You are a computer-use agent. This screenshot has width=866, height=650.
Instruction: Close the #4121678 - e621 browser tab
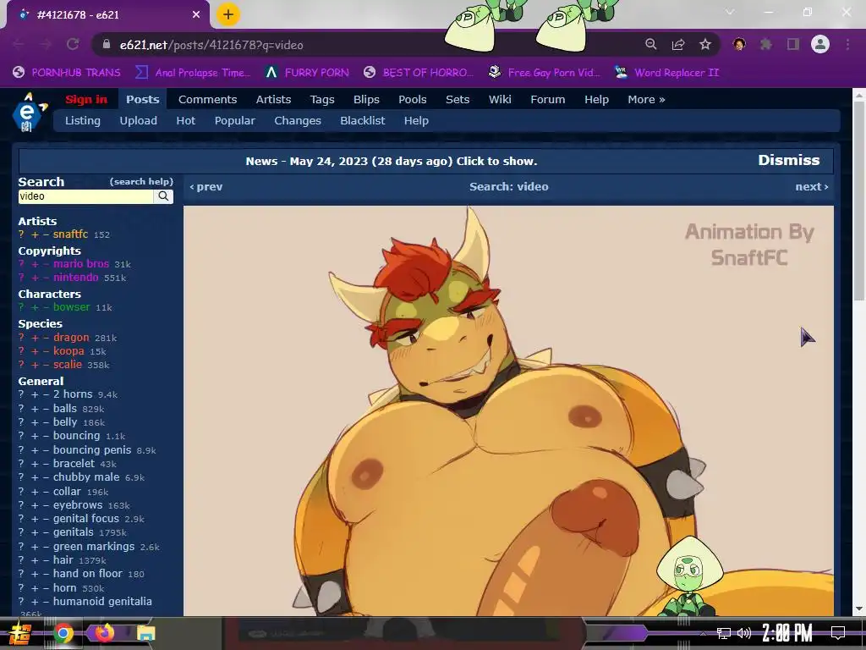[x=196, y=14]
